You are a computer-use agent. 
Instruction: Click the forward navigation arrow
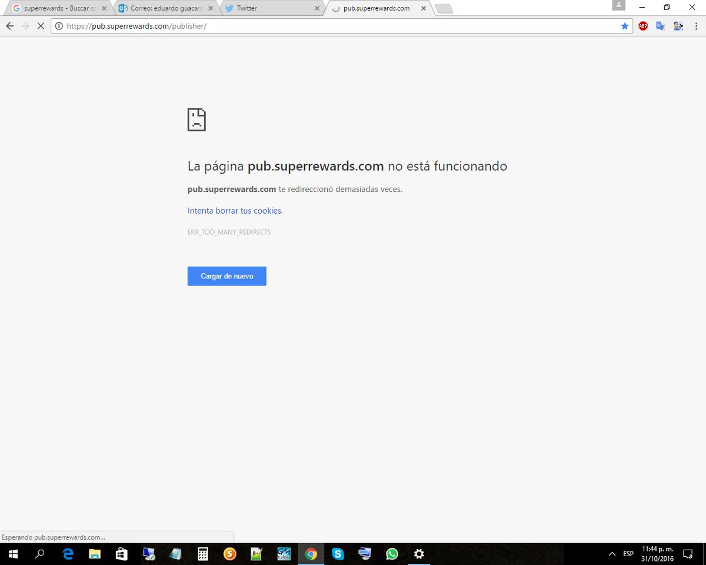point(25,26)
